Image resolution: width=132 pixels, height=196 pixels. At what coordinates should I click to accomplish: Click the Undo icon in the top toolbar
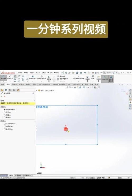pyautogui.click(x=85, y=73)
